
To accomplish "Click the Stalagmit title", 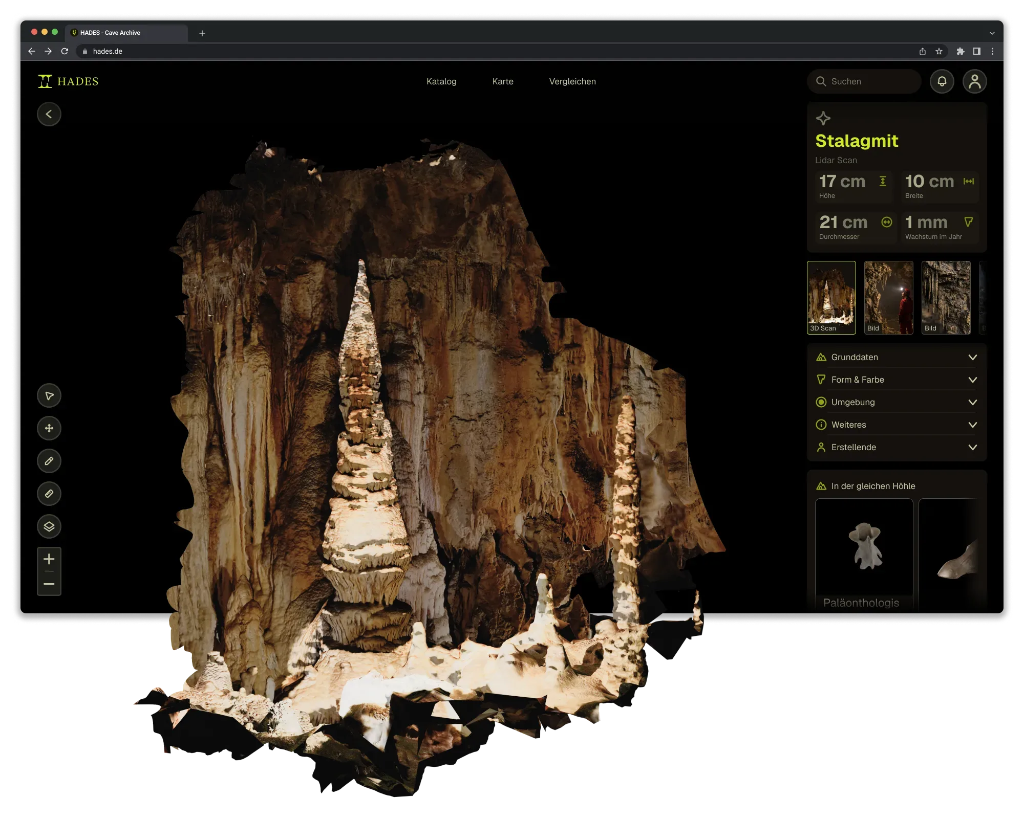I will [x=857, y=141].
